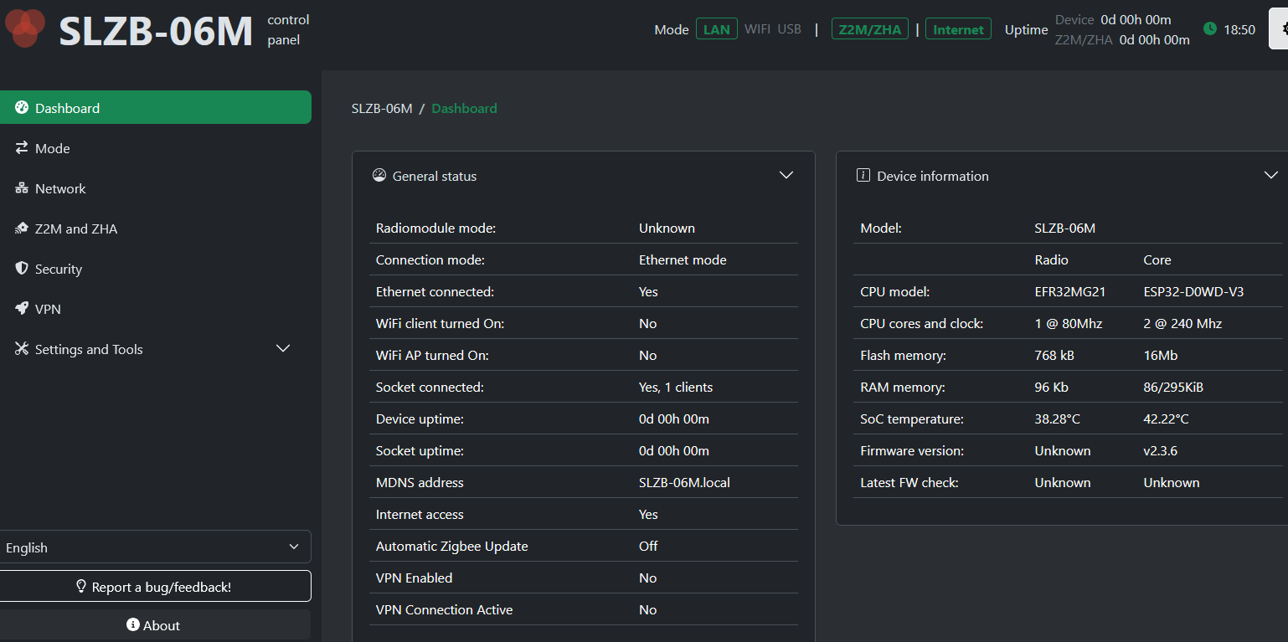Screen dimensions: 1288x642
Task: Open the About button
Action: point(154,625)
